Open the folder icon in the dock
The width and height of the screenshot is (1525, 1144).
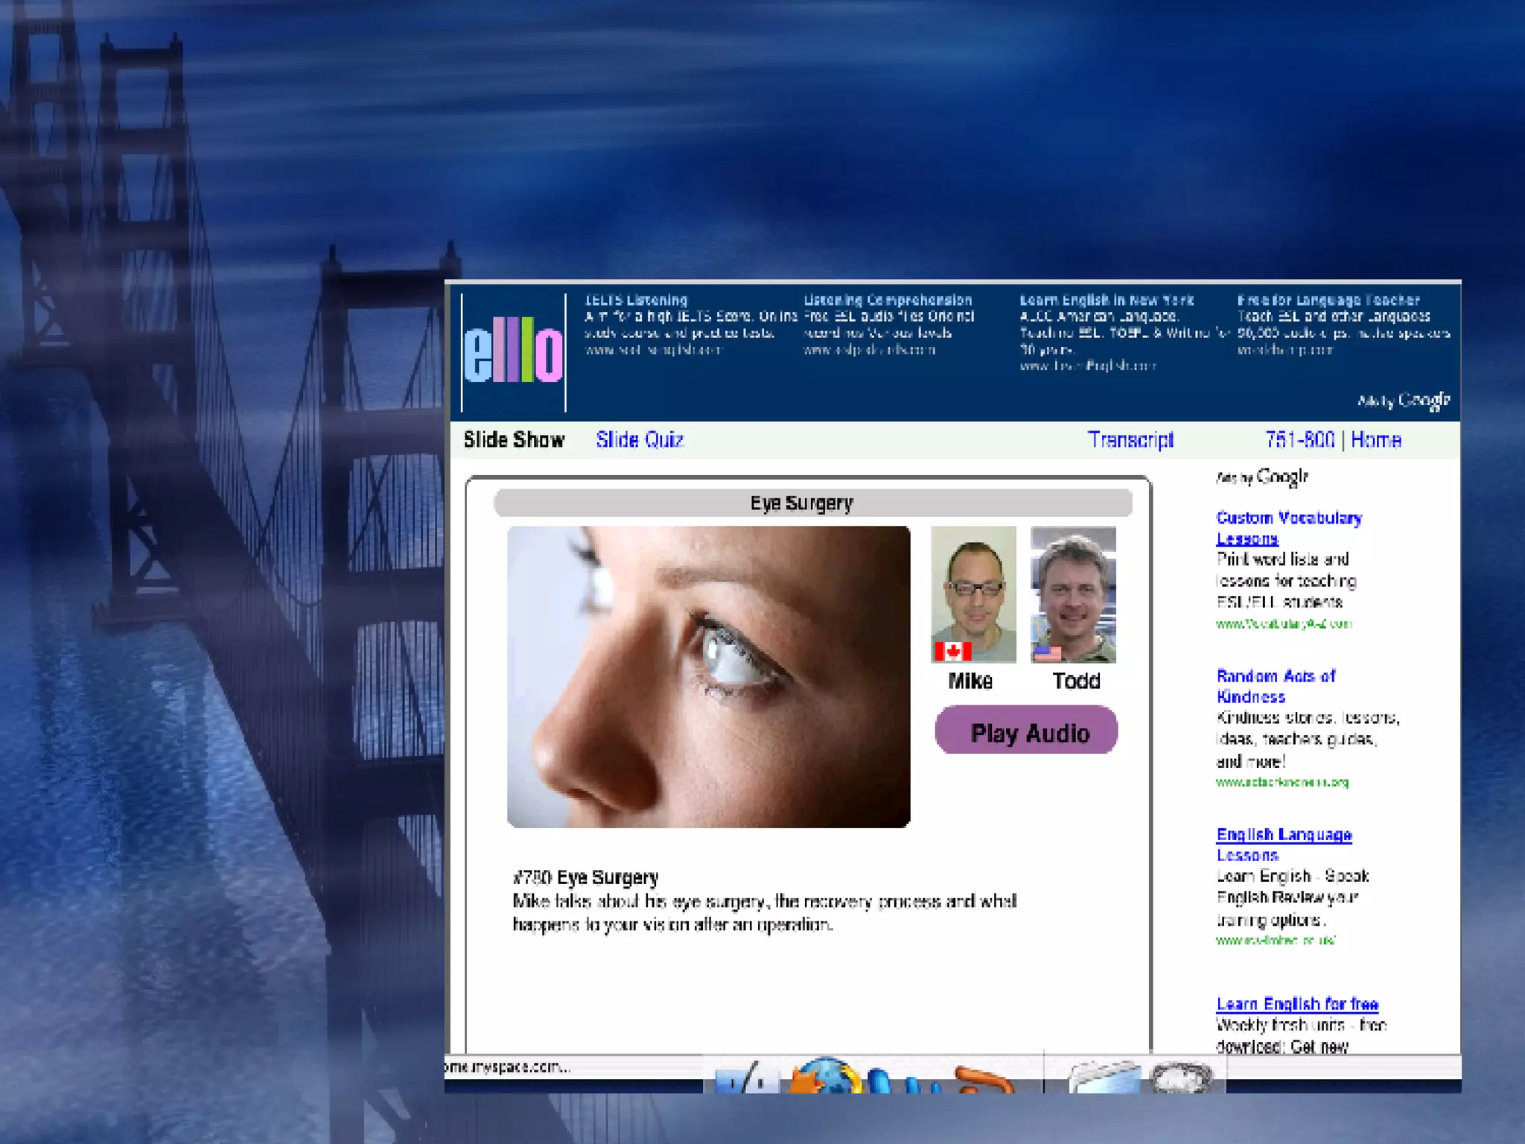pyautogui.click(x=1104, y=1080)
